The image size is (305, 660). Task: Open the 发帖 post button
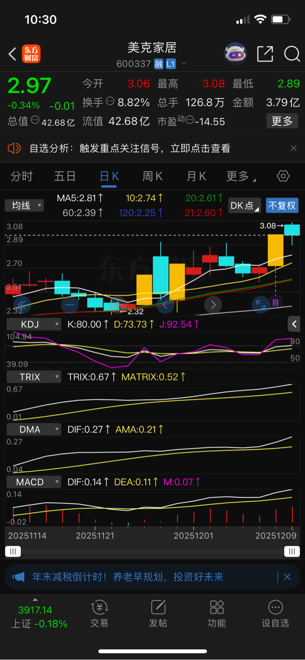click(158, 614)
